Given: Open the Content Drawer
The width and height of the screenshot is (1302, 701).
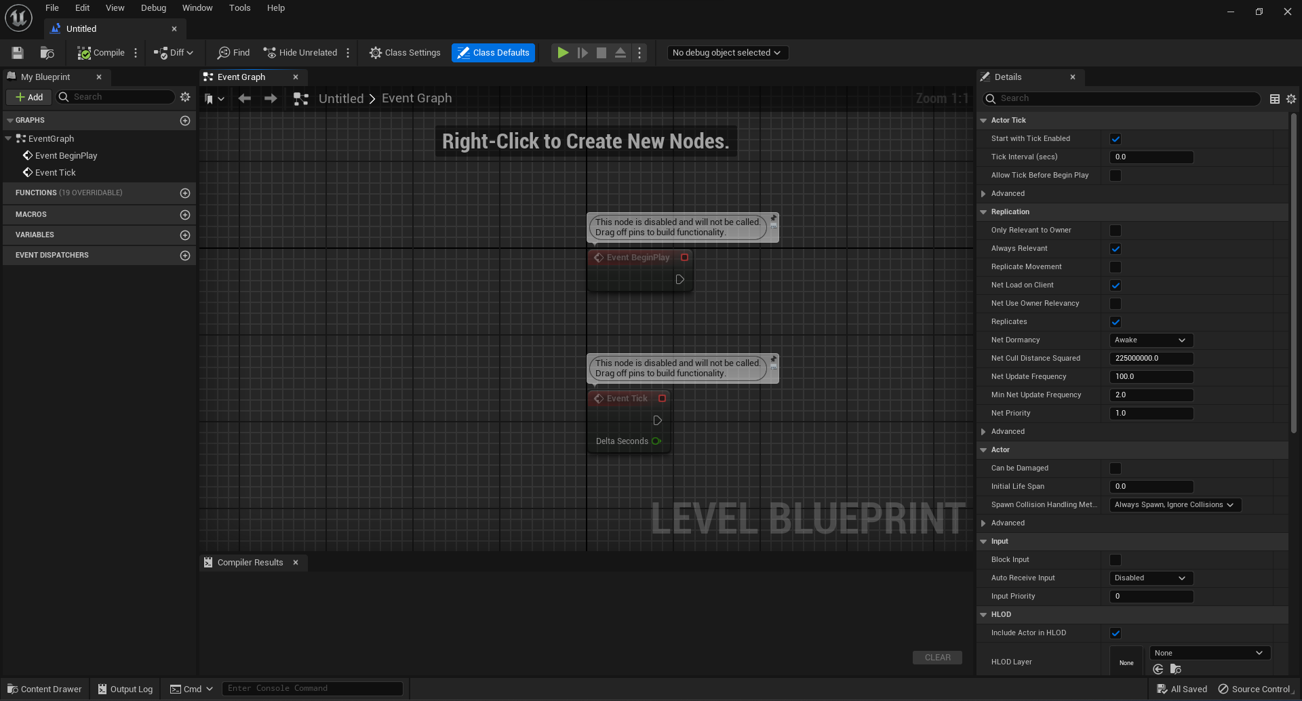Looking at the screenshot, I should coord(43,688).
